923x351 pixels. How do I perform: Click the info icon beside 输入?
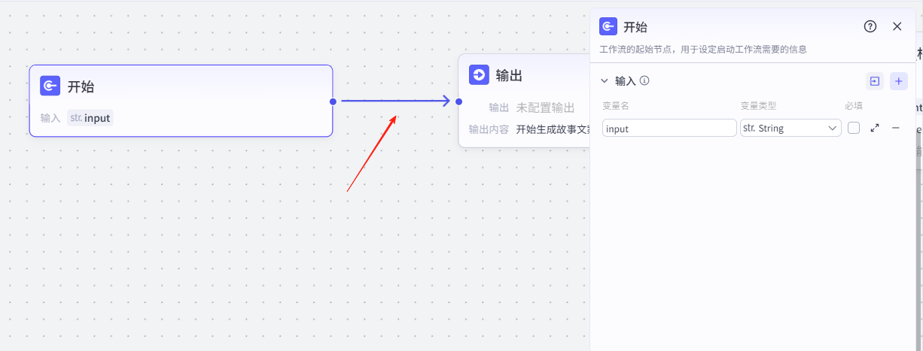[x=644, y=81]
